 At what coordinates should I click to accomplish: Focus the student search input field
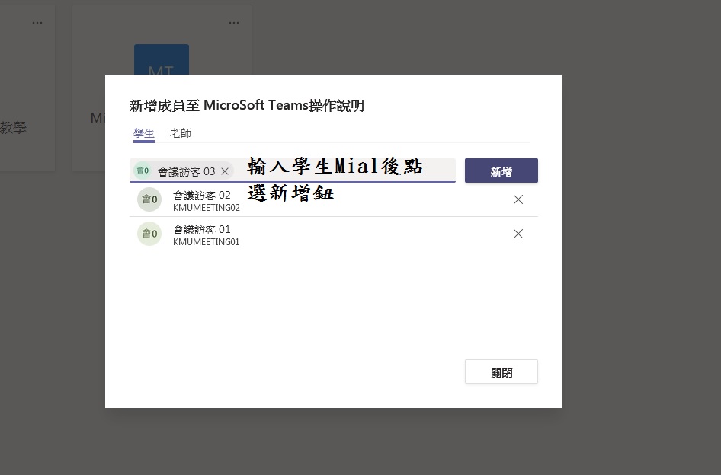point(293,170)
